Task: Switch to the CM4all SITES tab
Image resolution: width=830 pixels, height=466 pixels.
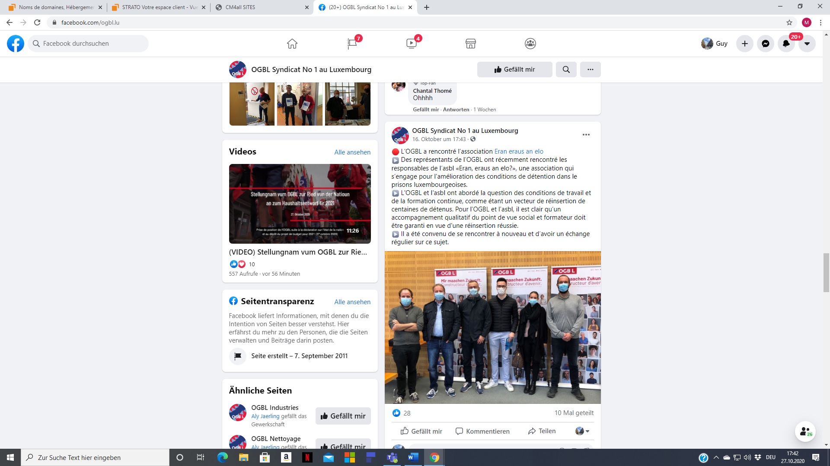Action: (x=262, y=7)
